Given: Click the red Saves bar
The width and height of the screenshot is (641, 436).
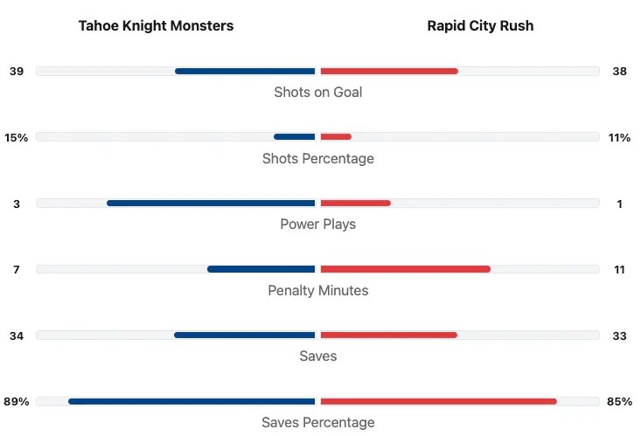Looking at the screenshot, I should [x=388, y=335].
